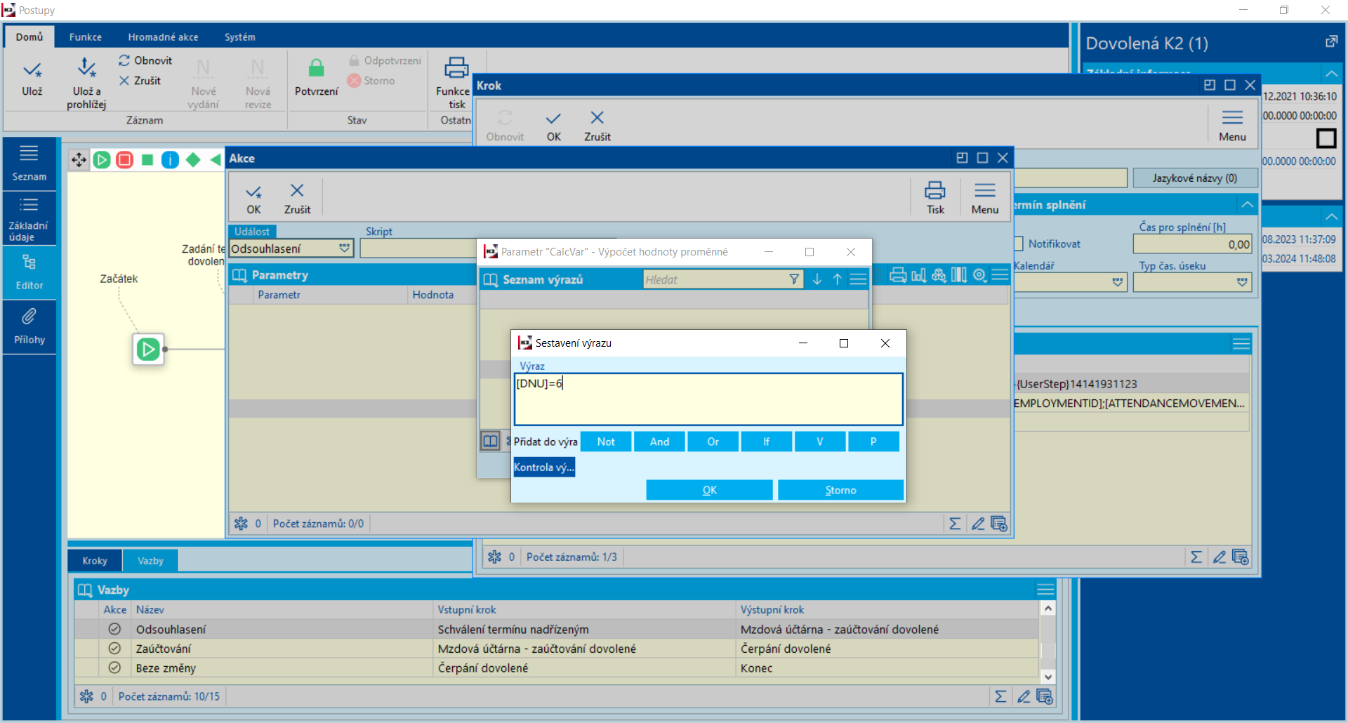This screenshot has width=1348, height=723.
Task: Add Or operator to expression
Action: click(x=713, y=442)
